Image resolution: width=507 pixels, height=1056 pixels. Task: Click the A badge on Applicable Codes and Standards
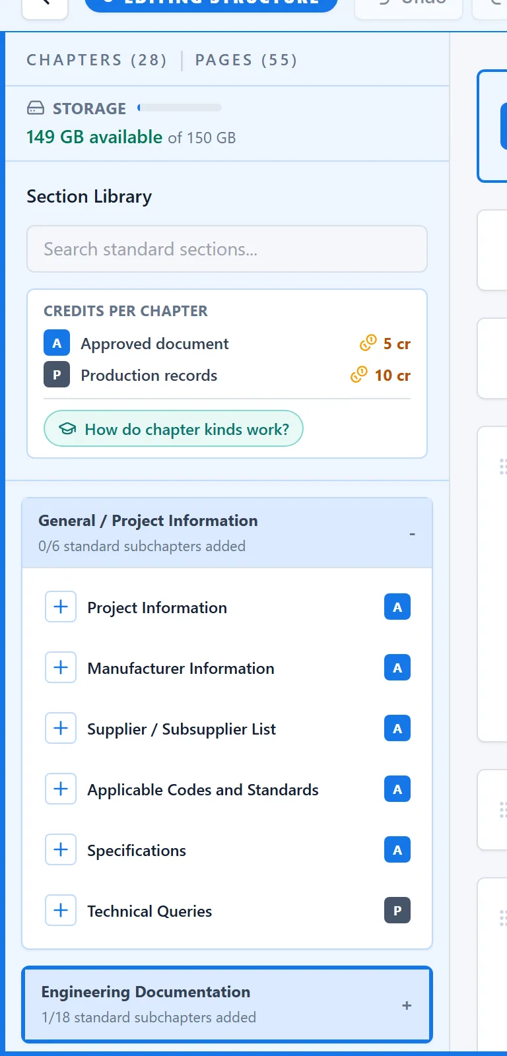tap(397, 789)
